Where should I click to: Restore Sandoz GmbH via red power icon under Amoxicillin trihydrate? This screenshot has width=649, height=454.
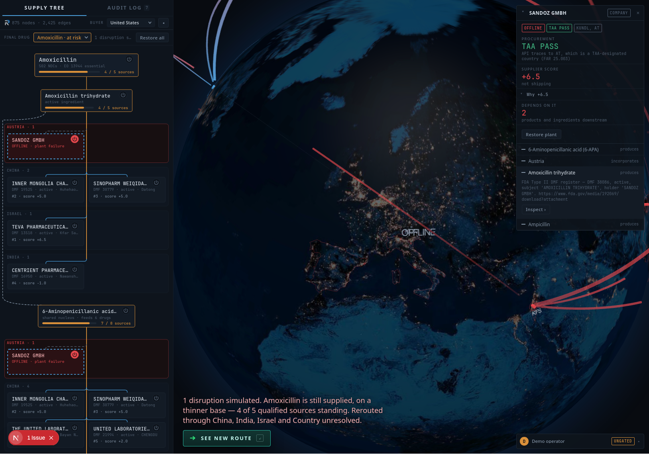pos(75,139)
